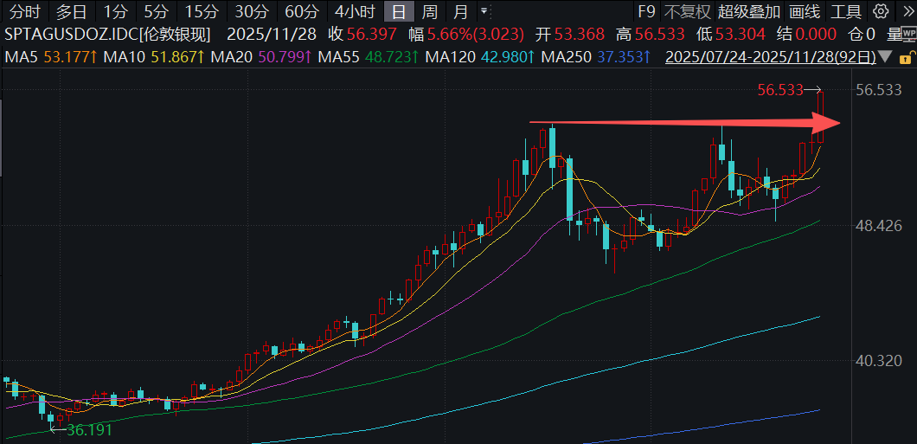
Task: Click the low value 53.304
Action: (x=739, y=35)
